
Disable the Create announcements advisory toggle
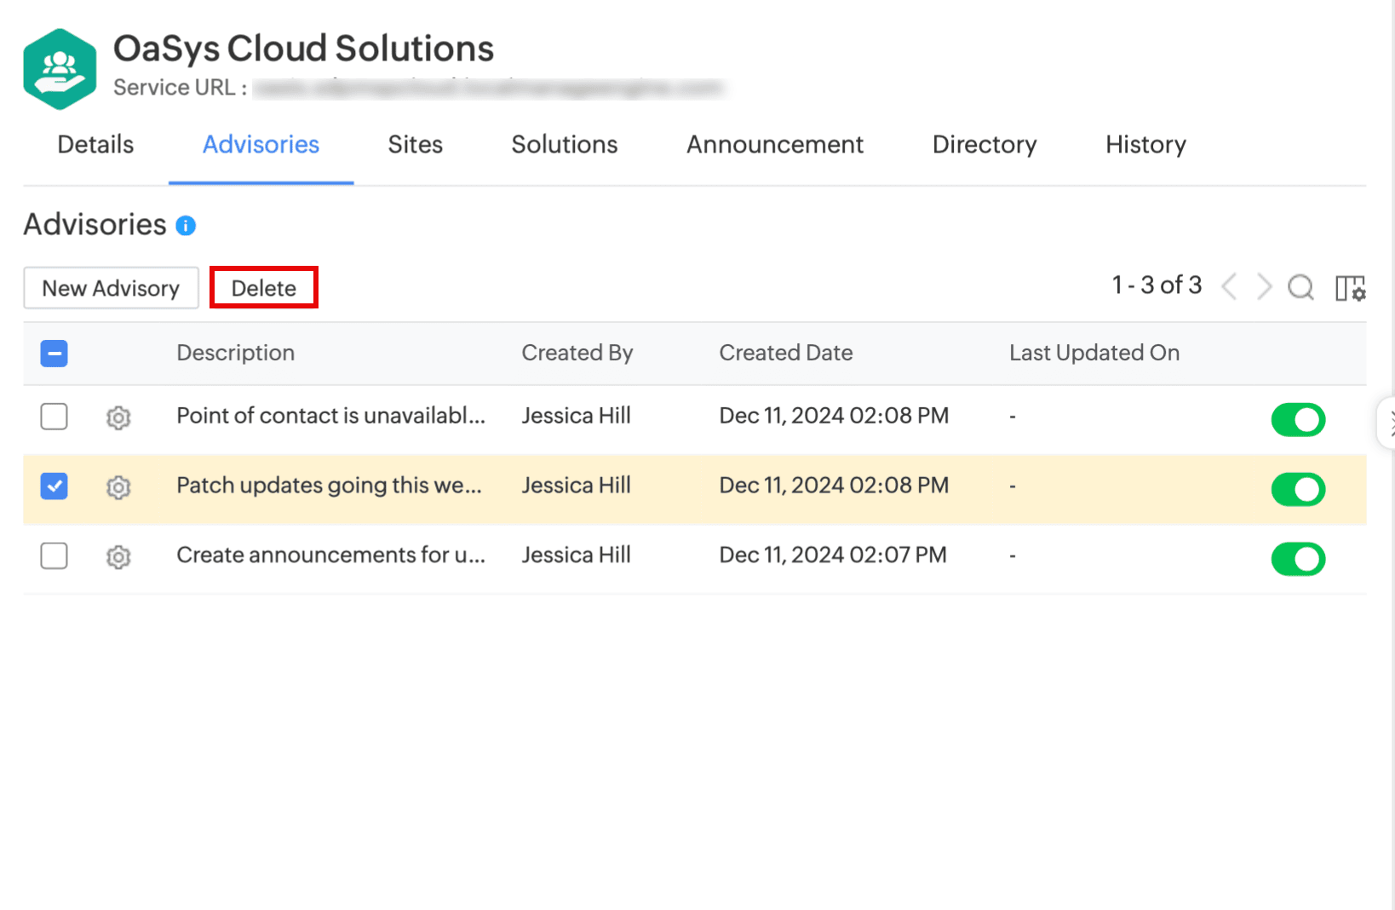[1298, 559]
